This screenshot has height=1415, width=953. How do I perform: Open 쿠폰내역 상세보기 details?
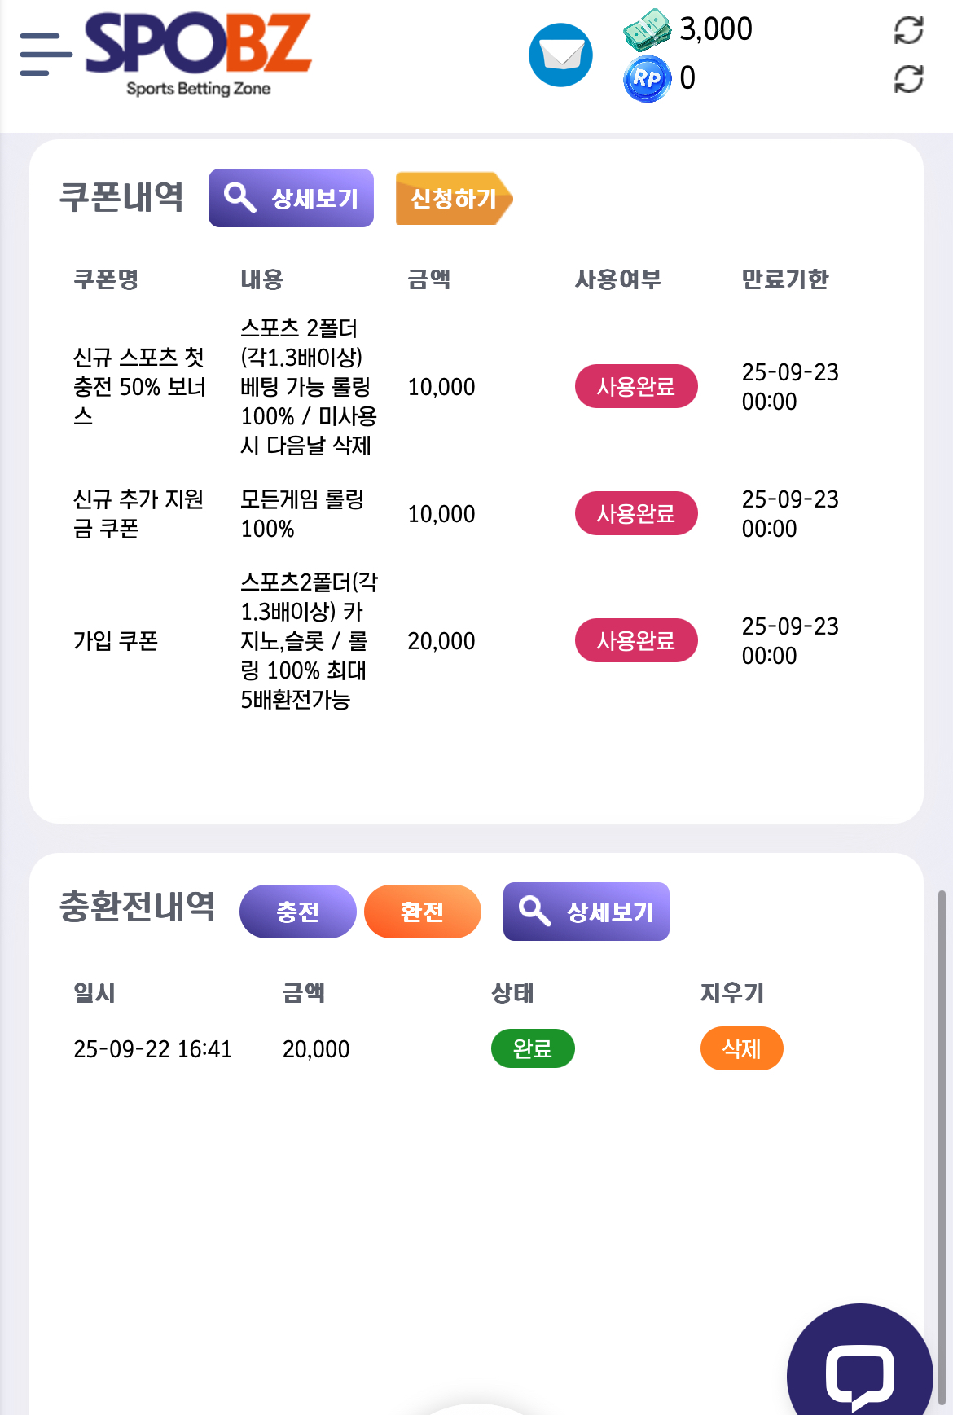coord(291,198)
